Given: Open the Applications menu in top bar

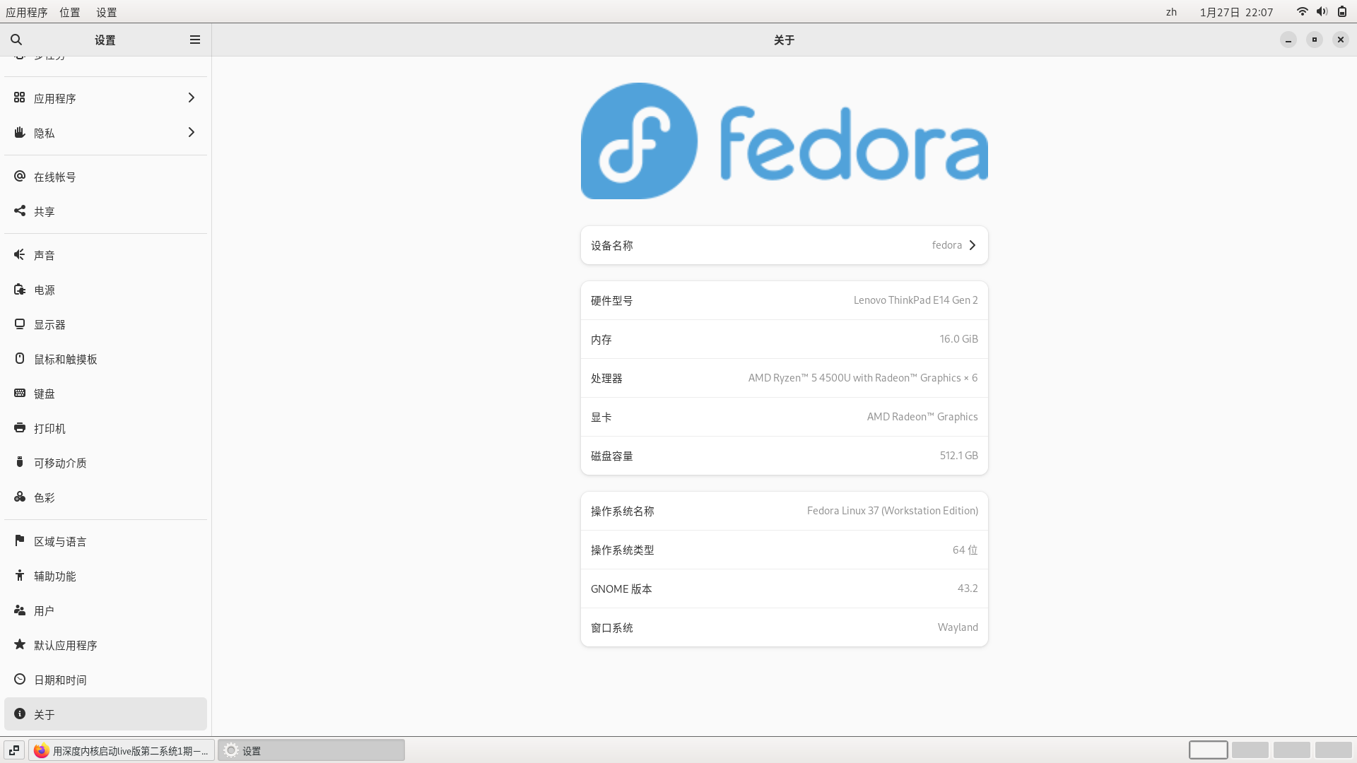Looking at the screenshot, I should [x=26, y=12].
